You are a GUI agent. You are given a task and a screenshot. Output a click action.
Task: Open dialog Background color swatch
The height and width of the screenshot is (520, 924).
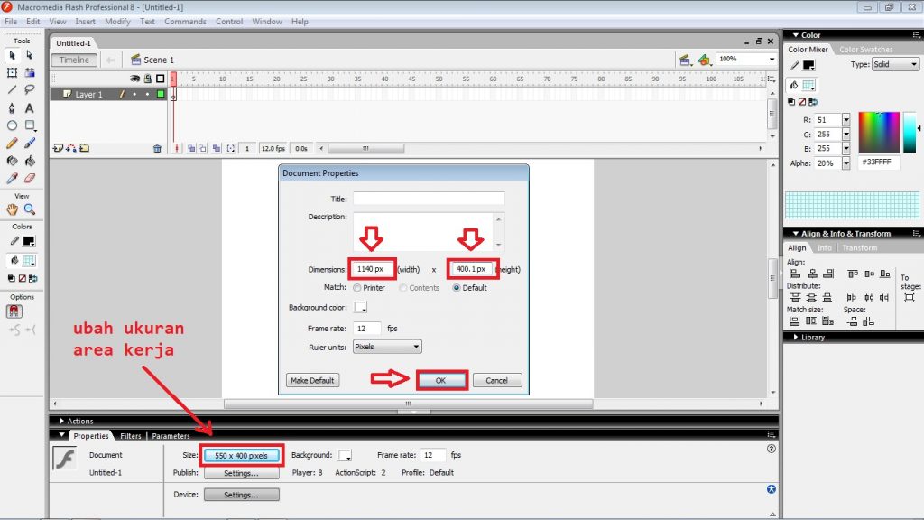tap(361, 307)
